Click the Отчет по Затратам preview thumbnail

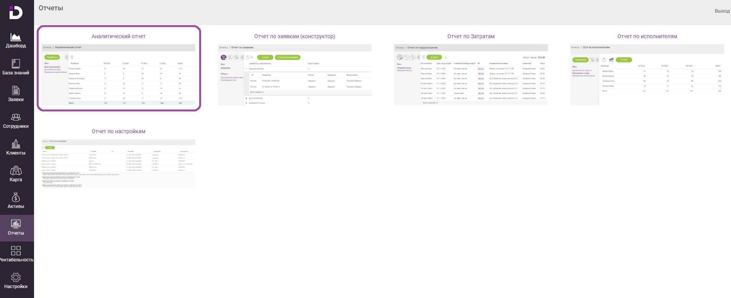(x=471, y=74)
